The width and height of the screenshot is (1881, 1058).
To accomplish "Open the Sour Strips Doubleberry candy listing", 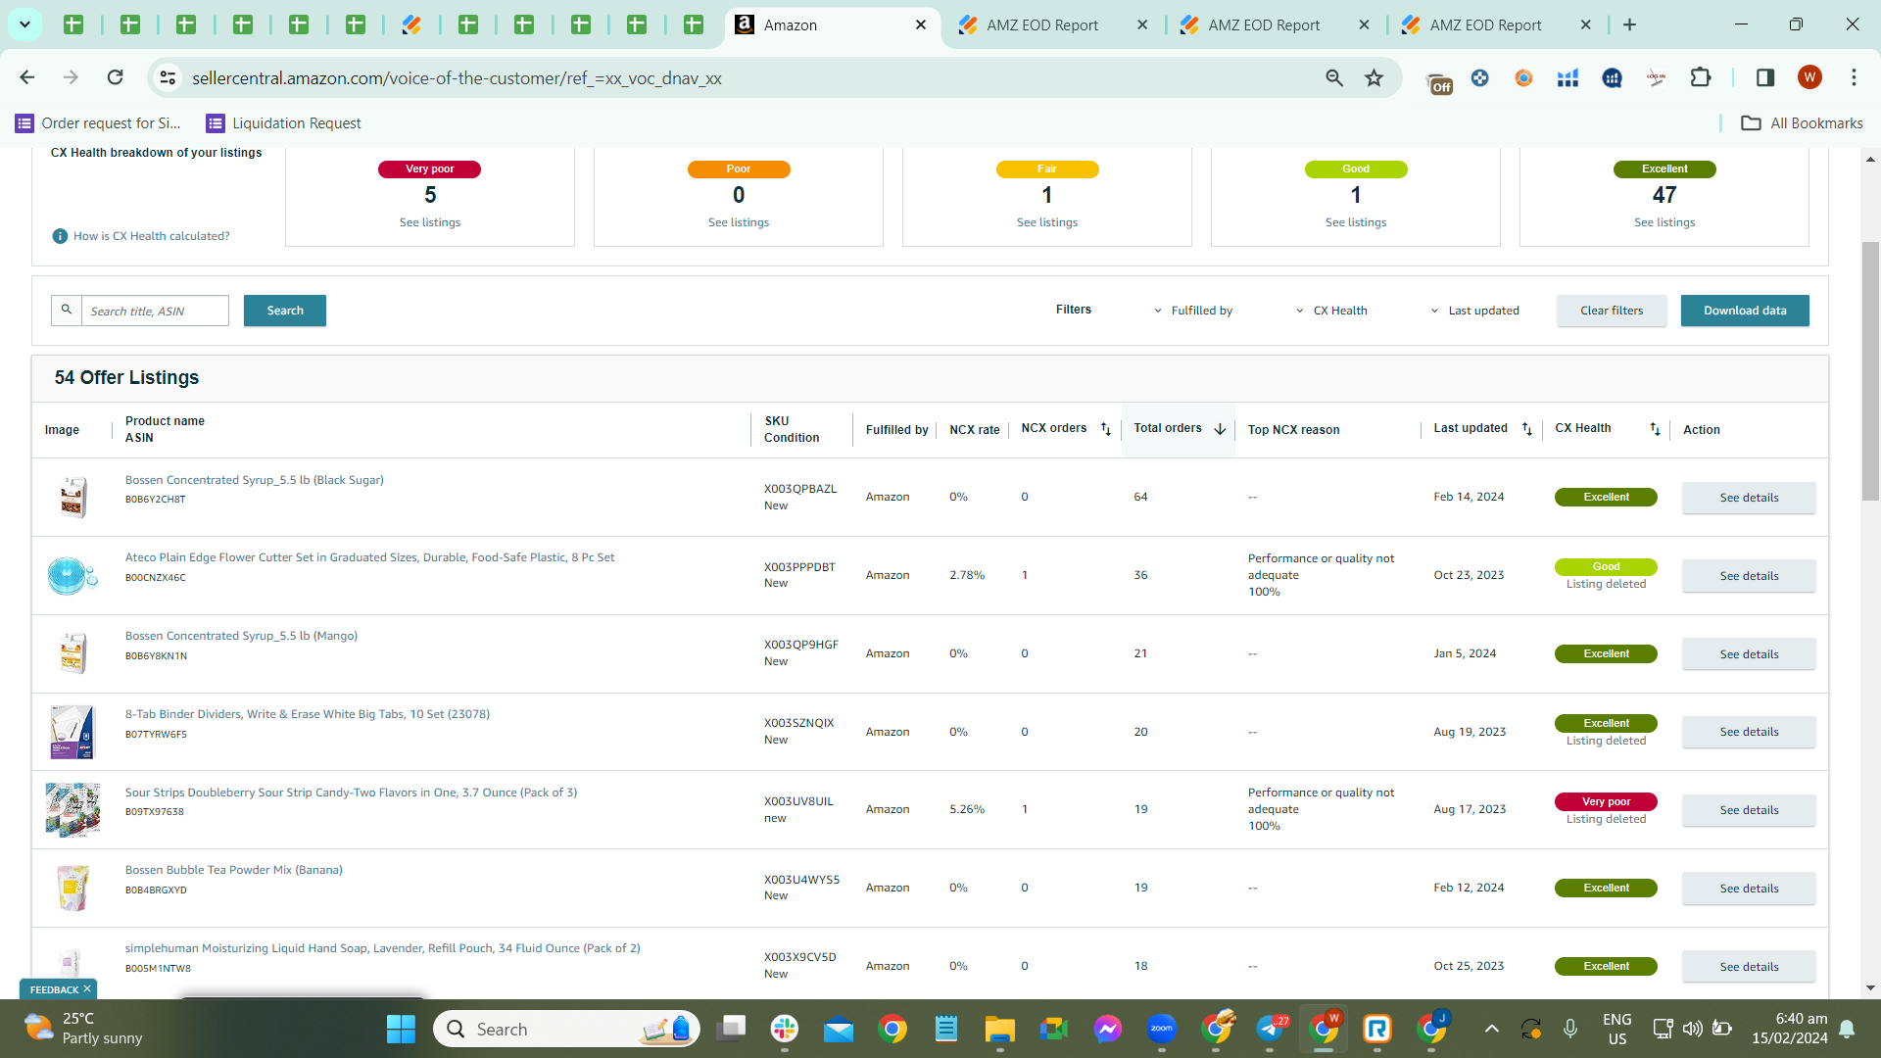I will [351, 793].
